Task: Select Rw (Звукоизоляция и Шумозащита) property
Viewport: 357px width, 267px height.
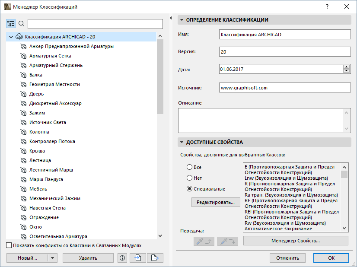Action: [x=285, y=223]
